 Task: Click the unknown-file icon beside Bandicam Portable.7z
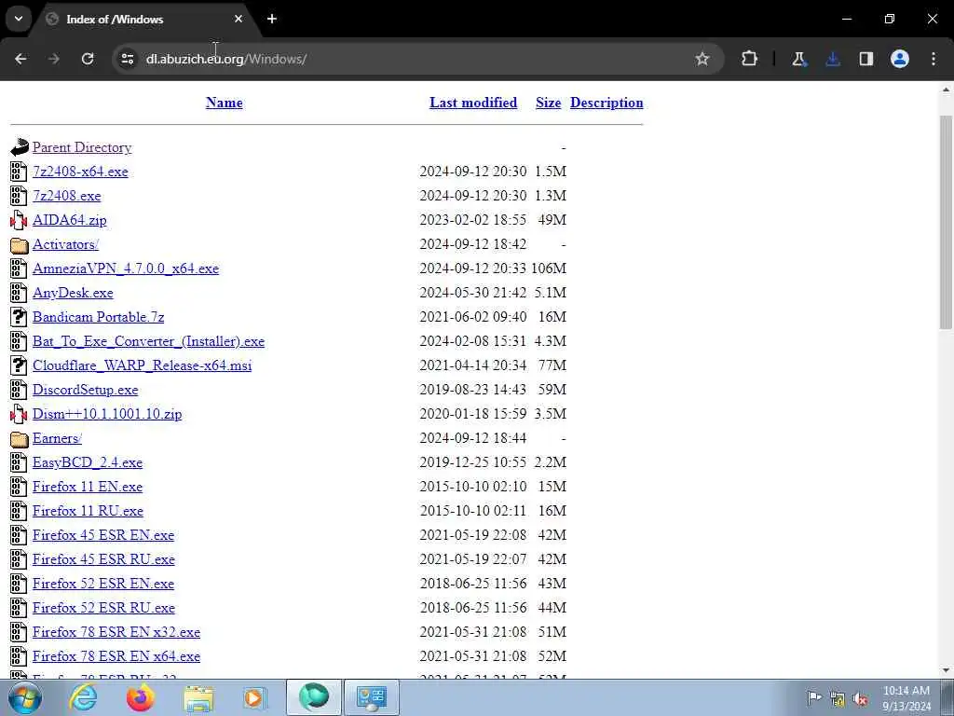19,317
